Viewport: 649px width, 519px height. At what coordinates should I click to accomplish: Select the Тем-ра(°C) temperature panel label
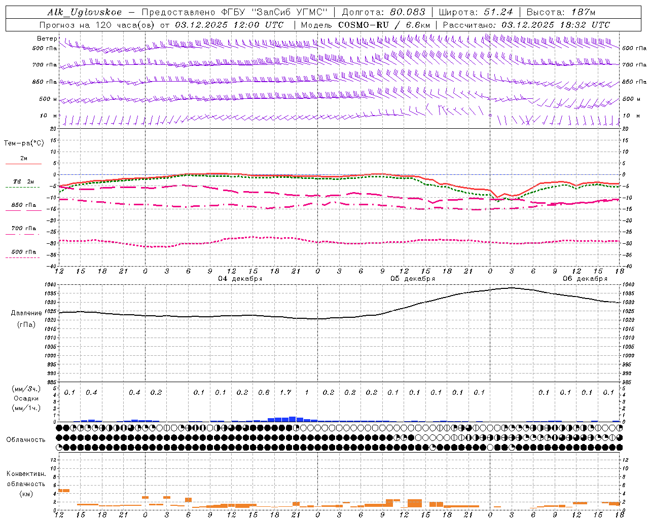24,143
